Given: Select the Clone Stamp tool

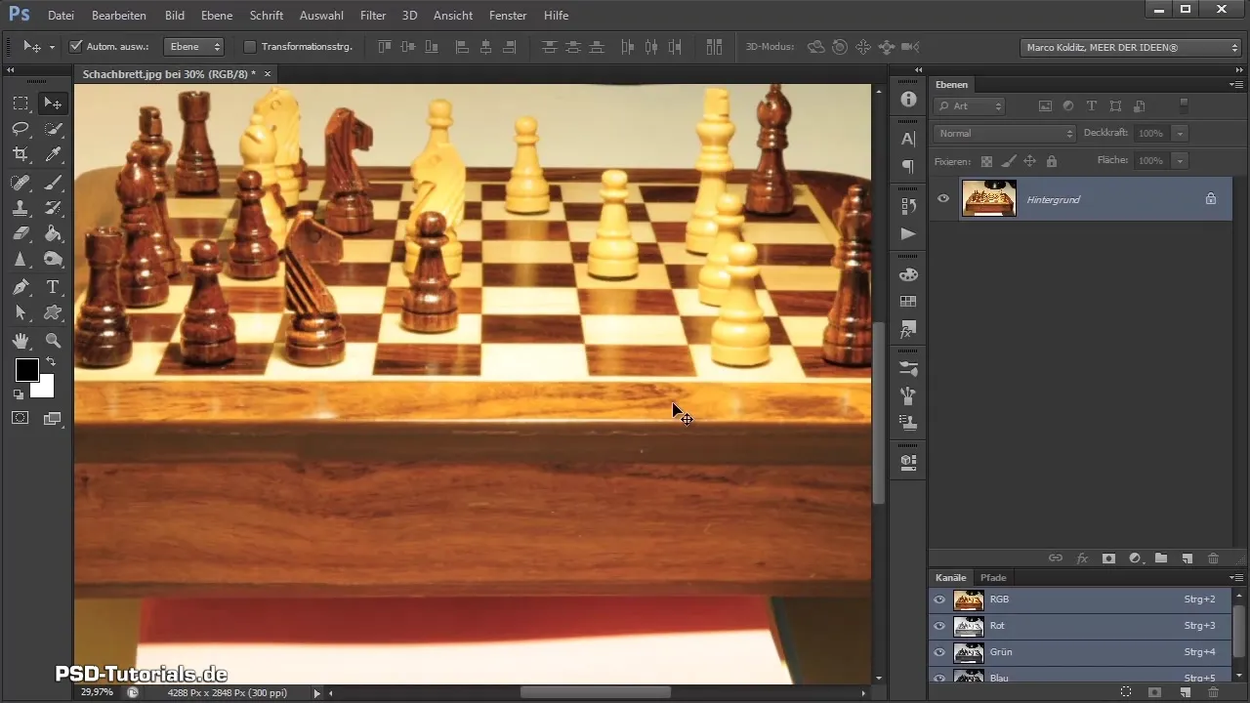Looking at the screenshot, I should pos(21,208).
